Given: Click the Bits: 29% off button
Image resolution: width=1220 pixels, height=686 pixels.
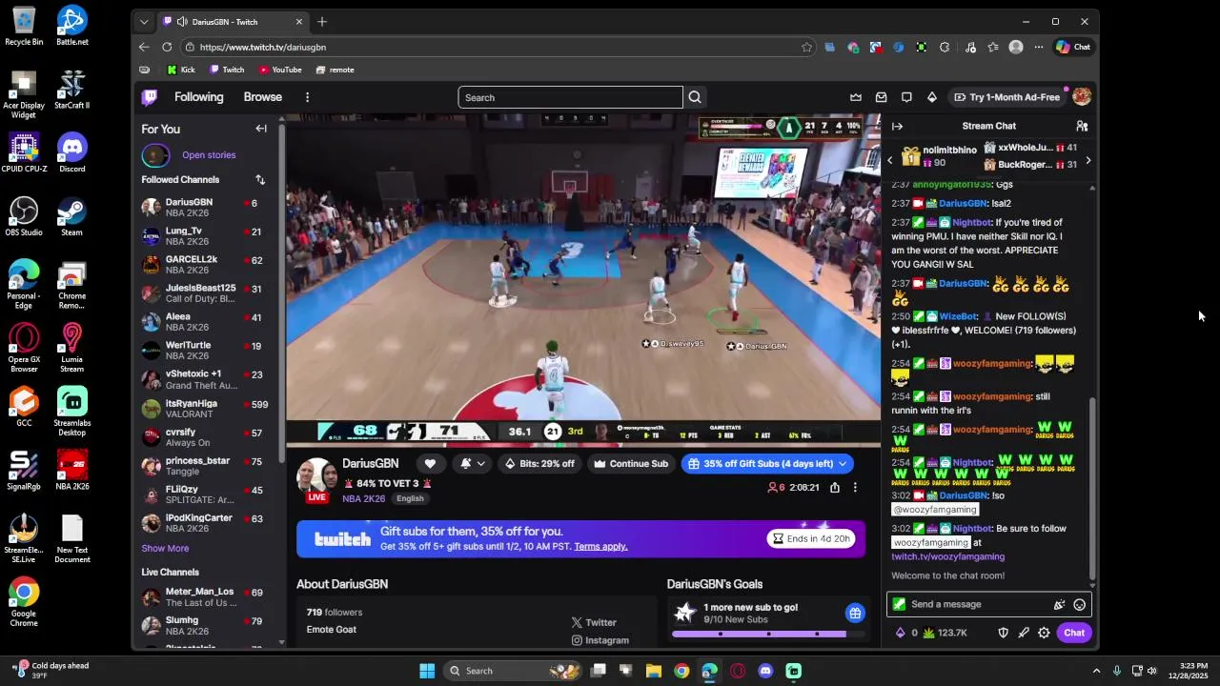Looking at the screenshot, I should (x=539, y=464).
